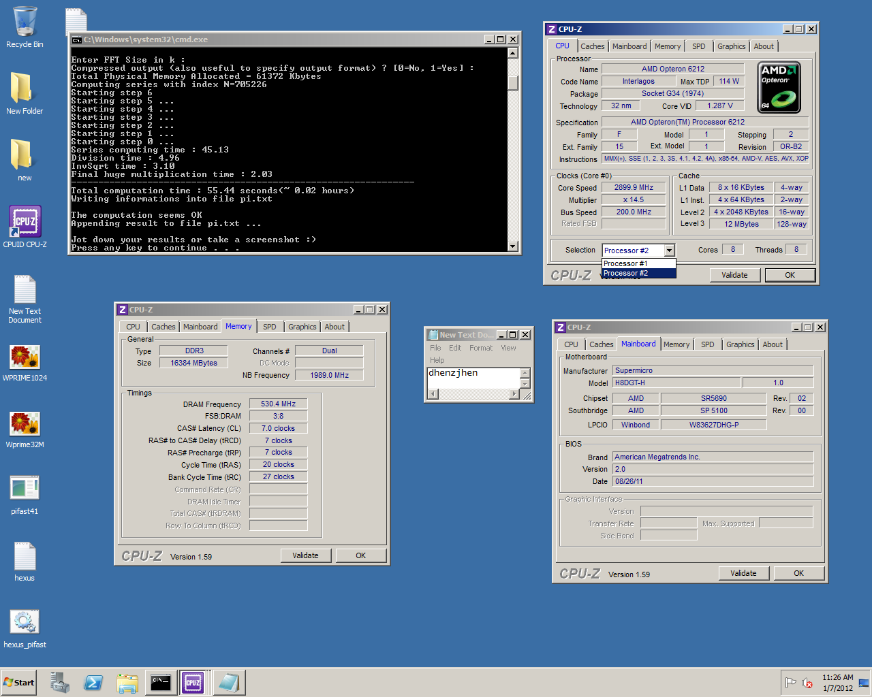Click the mainboard model field H8DGT-H
This screenshot has width=872, height=697.
676,383
